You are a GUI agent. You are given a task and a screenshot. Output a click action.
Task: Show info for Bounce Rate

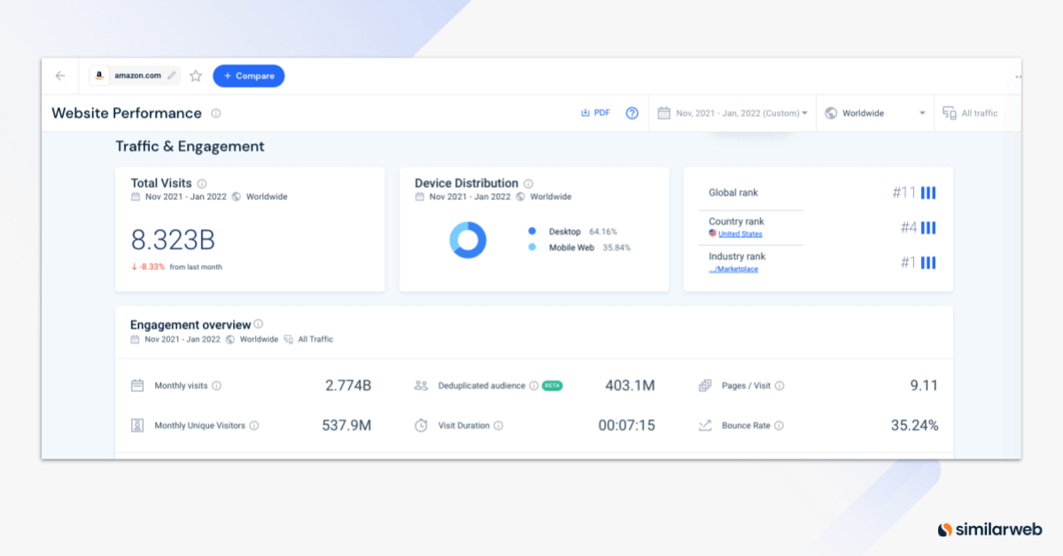pos(780,426)
